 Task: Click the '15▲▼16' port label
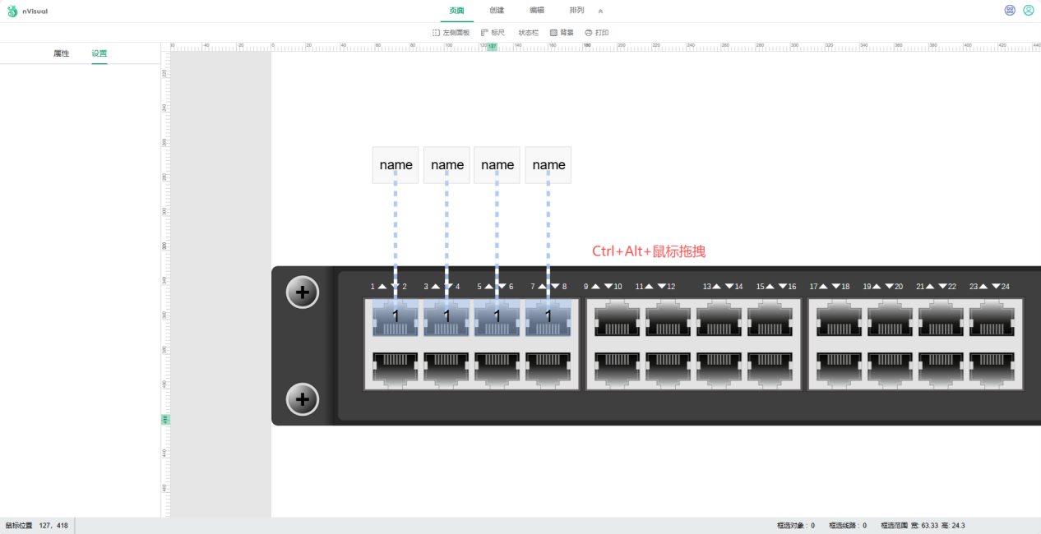click(776, 287)
